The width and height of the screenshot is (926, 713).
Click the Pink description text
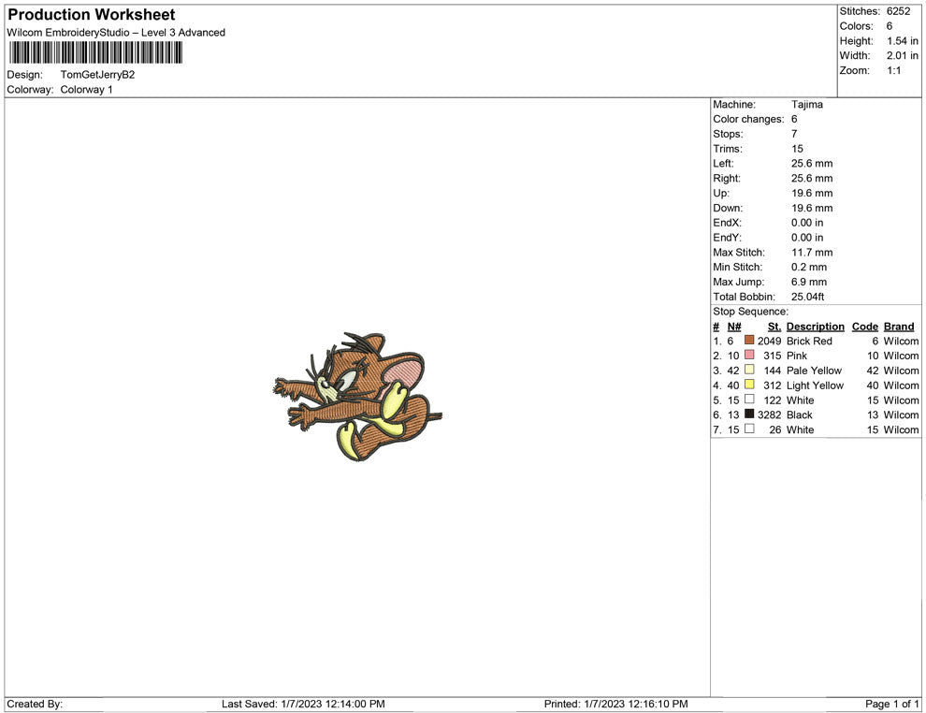click(x=797, y=356)
